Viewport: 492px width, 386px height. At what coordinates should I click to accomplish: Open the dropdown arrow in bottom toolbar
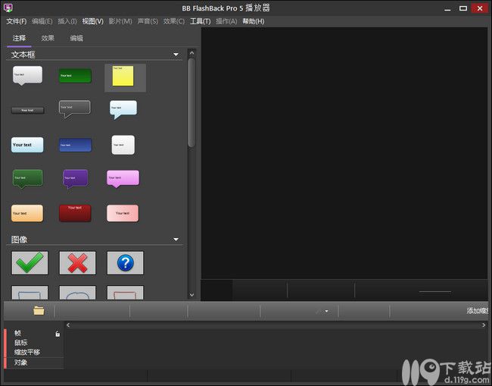pyautogui.click(x=327, y=311)
